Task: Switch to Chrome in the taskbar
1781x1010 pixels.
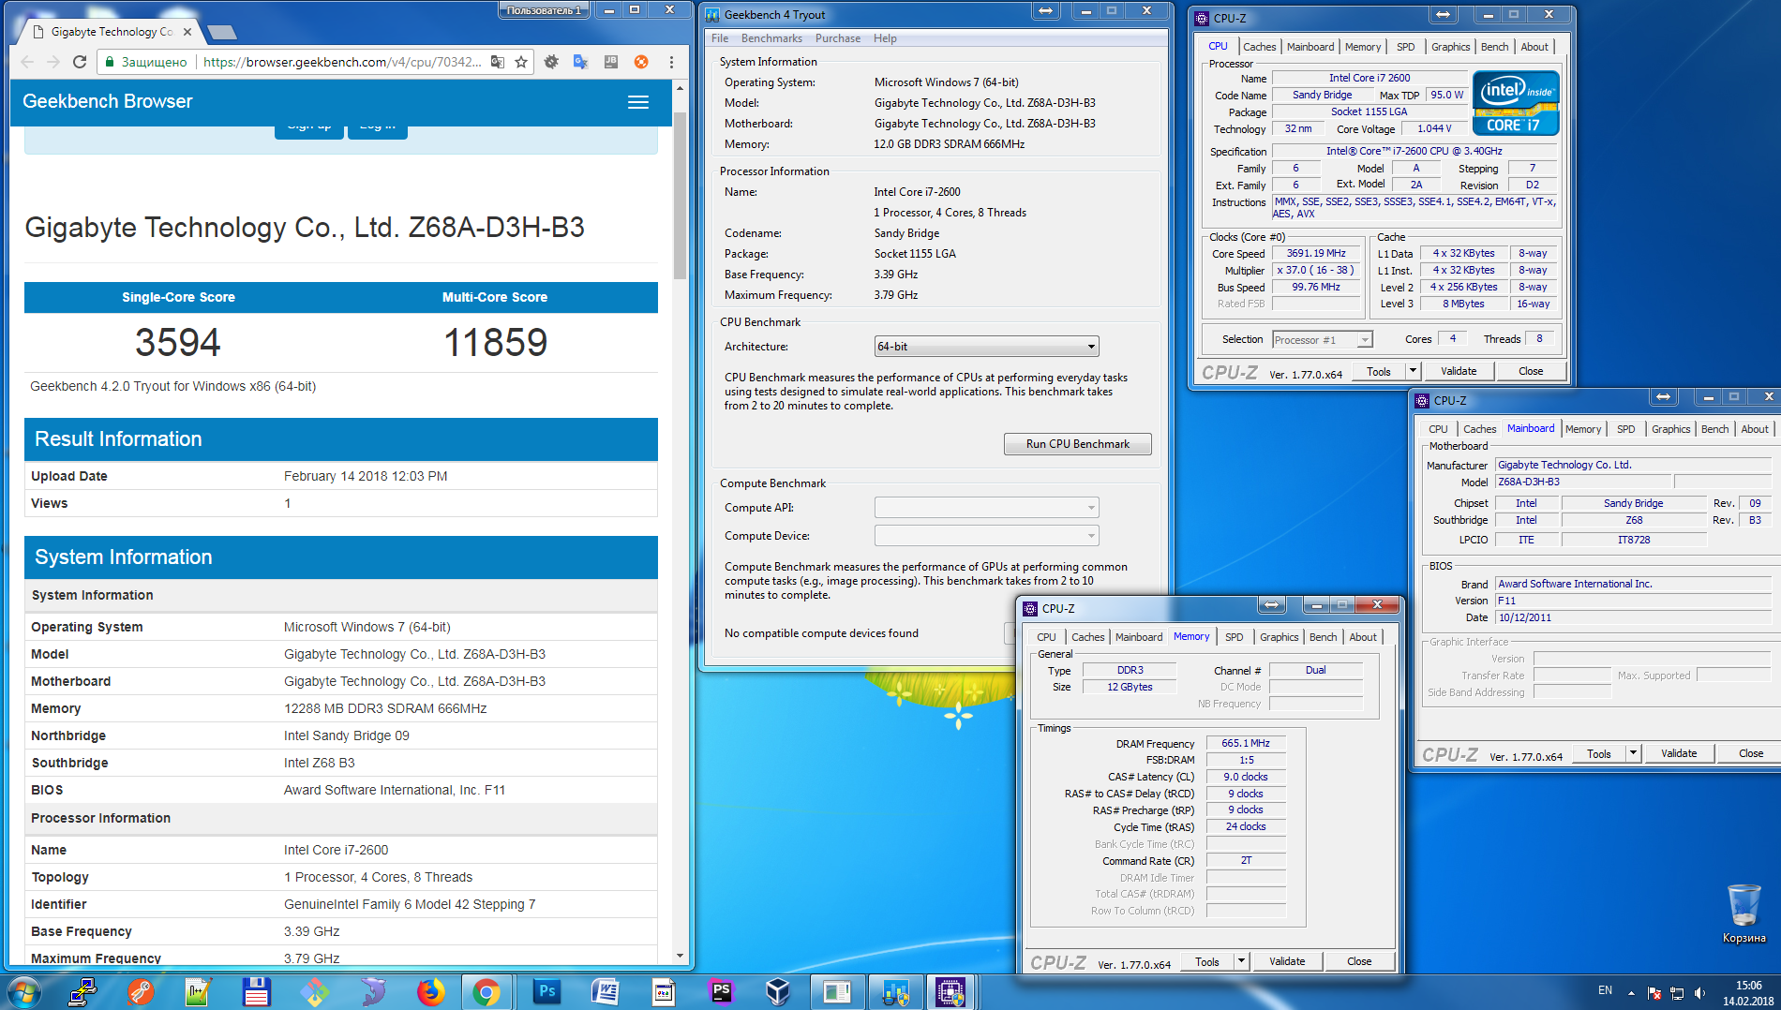Action: pos(486,992)
